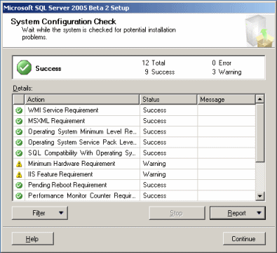
Task: Click the '12 Total' summary text
Action: [x=154, y=63]
